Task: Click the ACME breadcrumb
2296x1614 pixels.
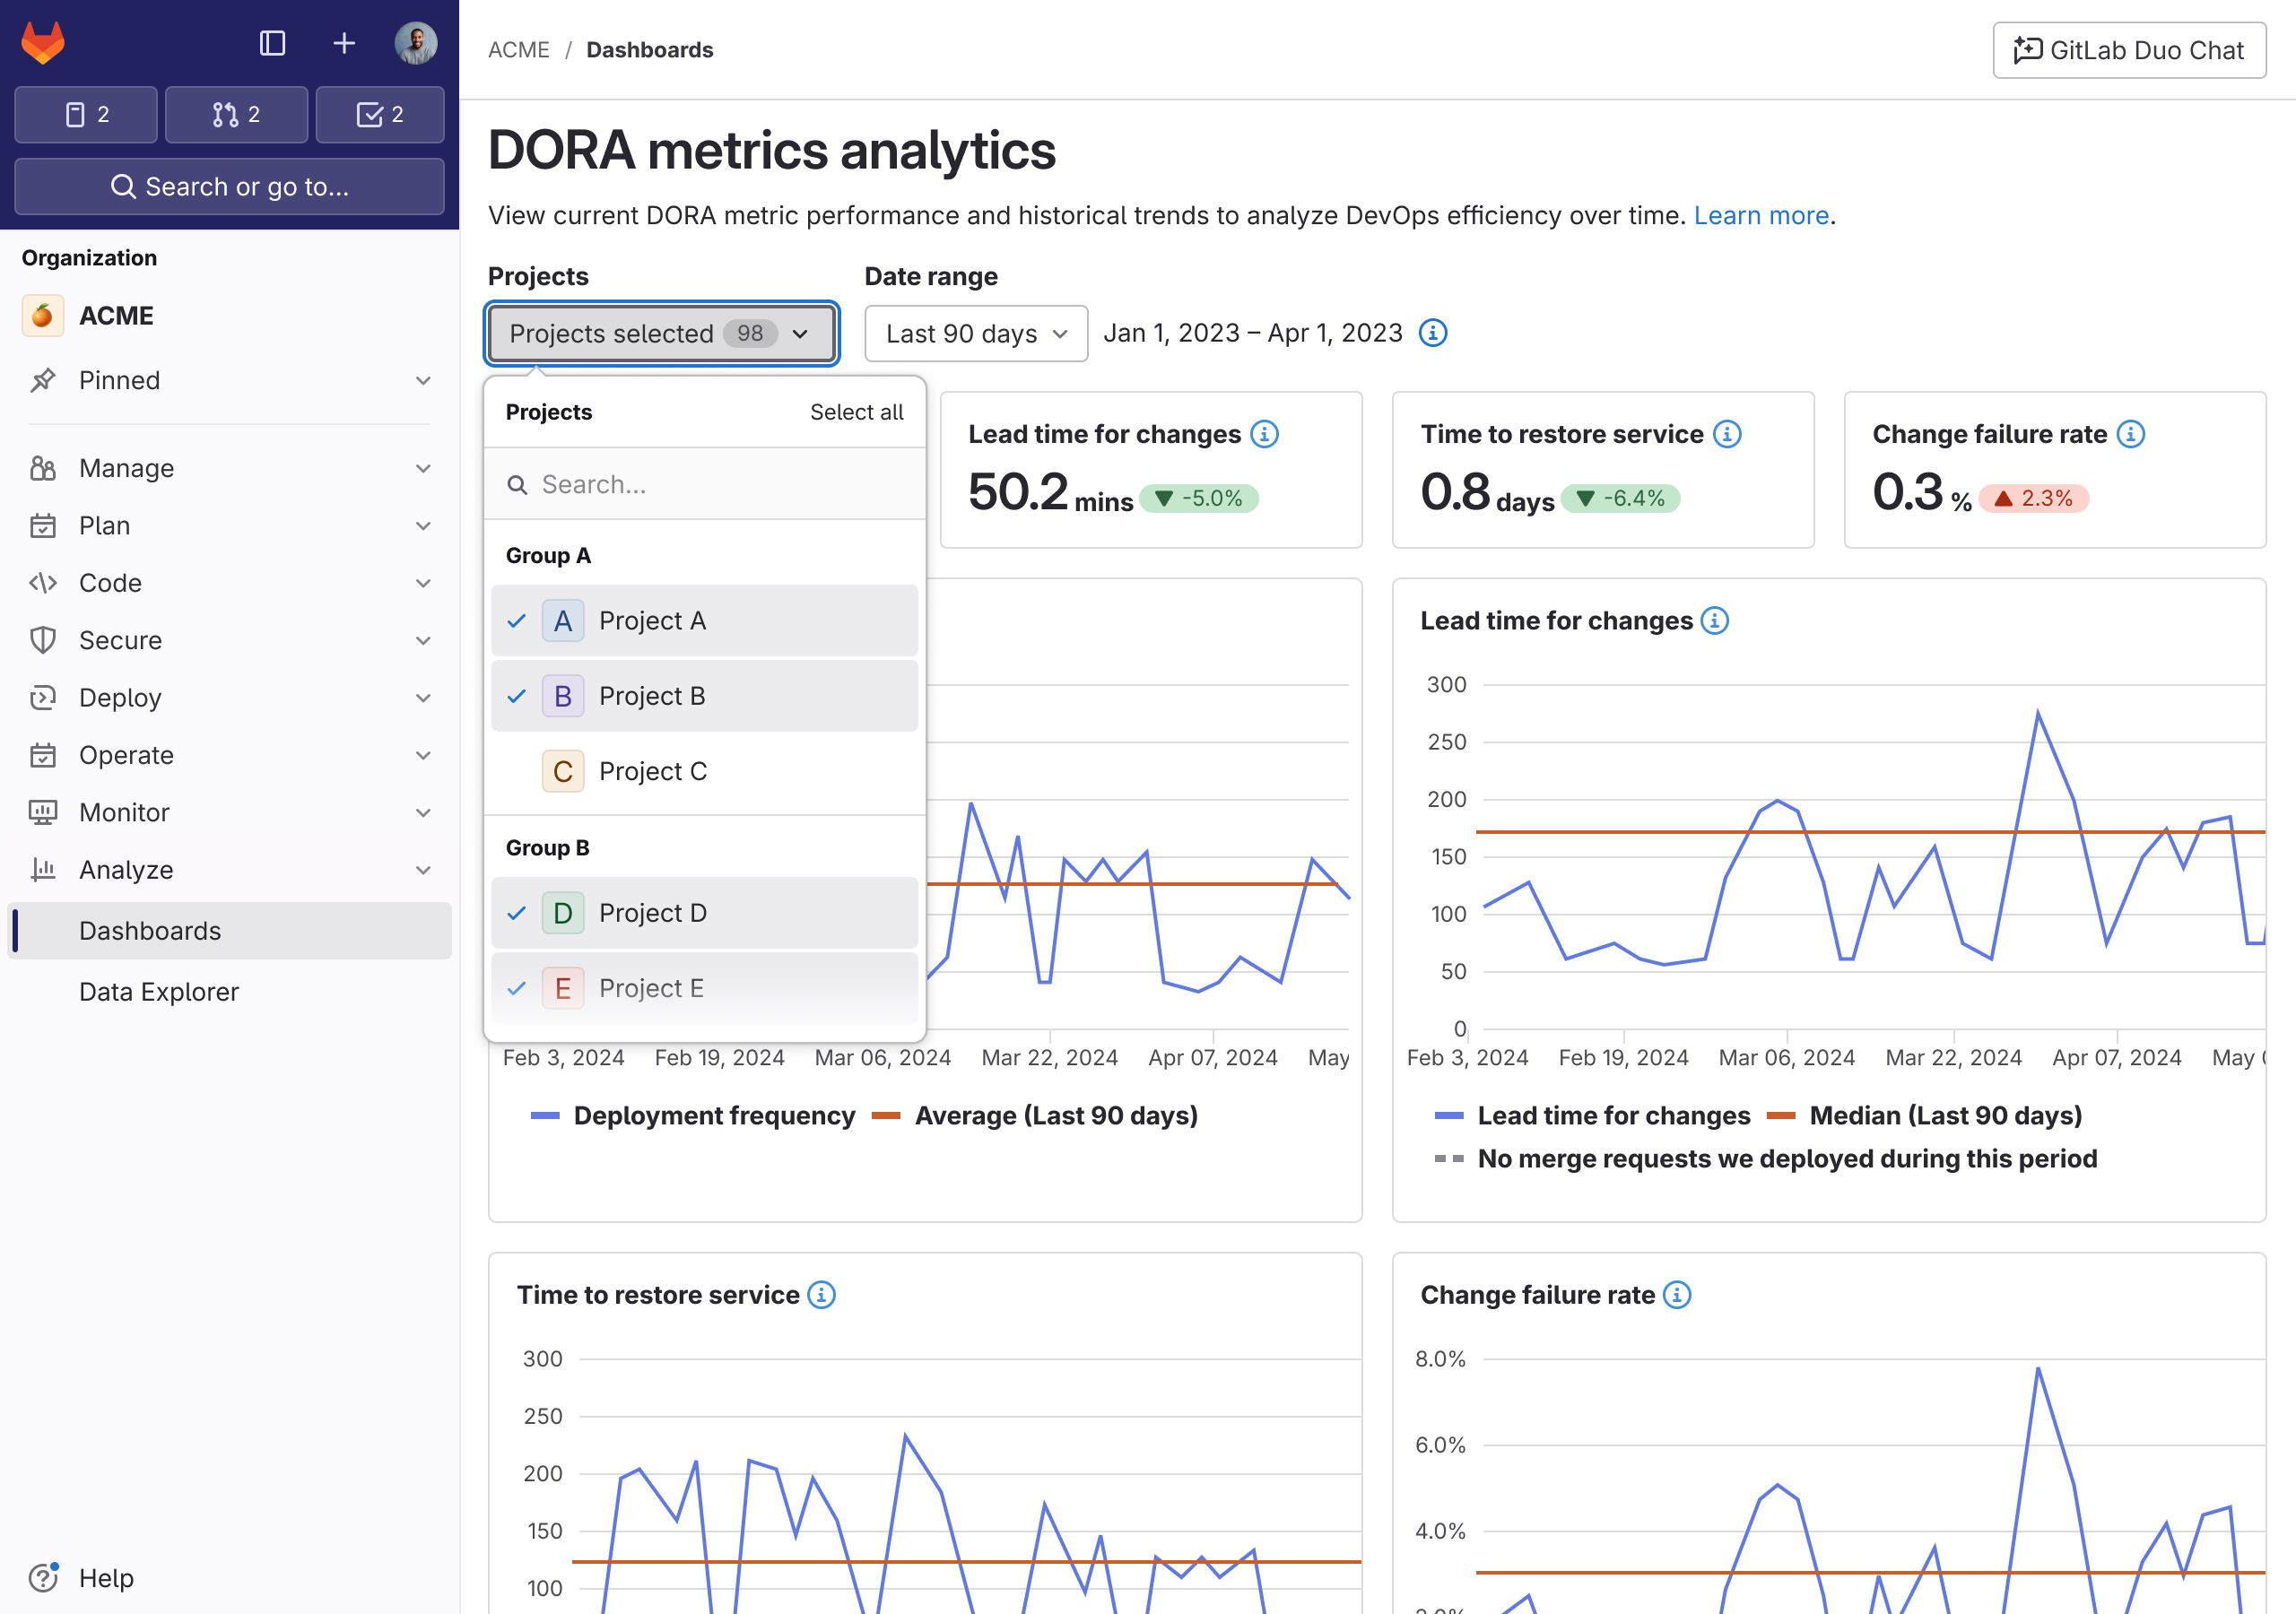Action: click(518, 50)
